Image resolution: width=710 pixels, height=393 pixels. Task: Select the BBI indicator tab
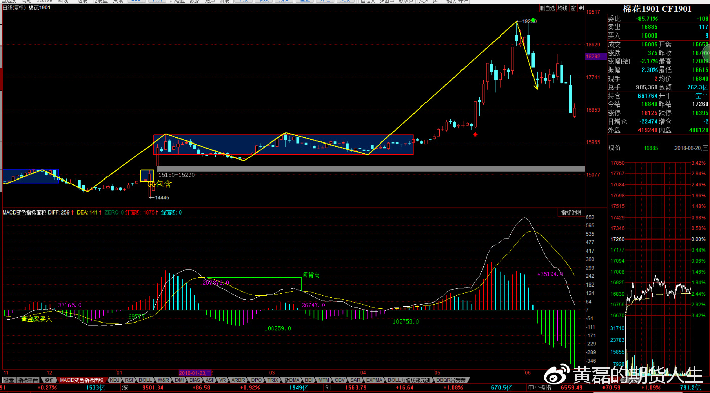tap(309, 380)
